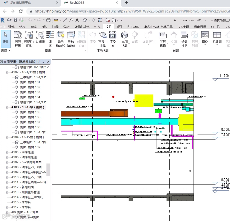230x221 pixels.
Task: Select 剖面: 剖面 108 in project browser
Action: coord(30,127)
